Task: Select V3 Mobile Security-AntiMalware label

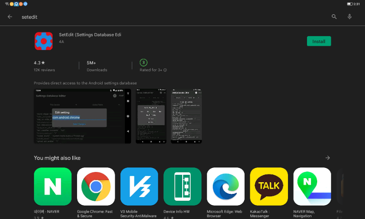Action: tap(138, 214)
